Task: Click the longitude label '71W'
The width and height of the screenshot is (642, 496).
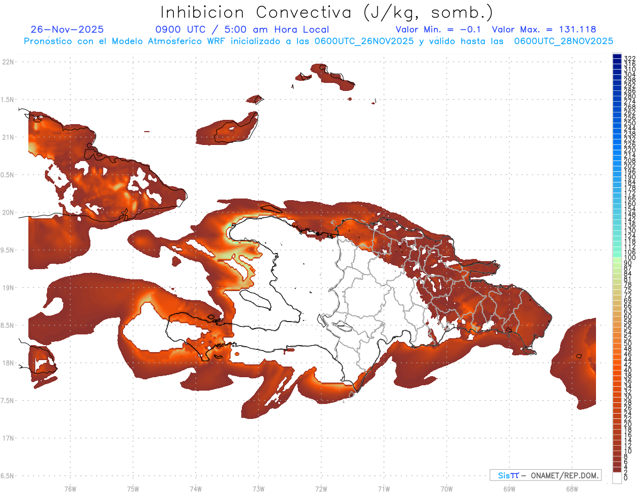Action: point(384,489)
